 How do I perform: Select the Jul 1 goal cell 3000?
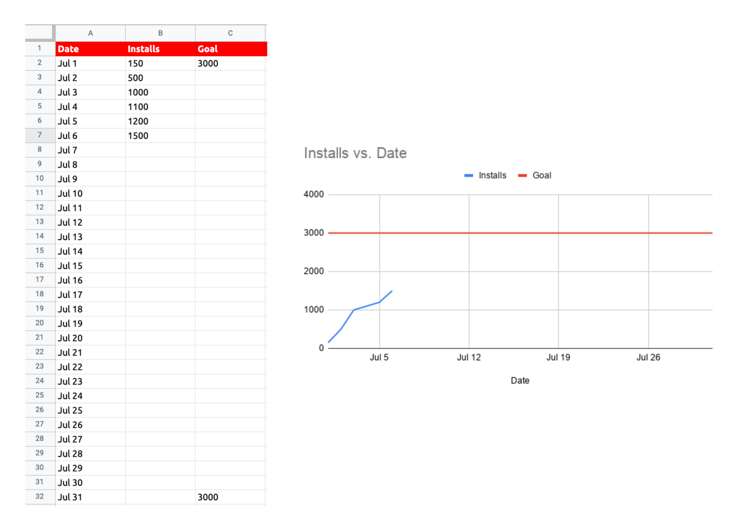[x=230, y=63]
